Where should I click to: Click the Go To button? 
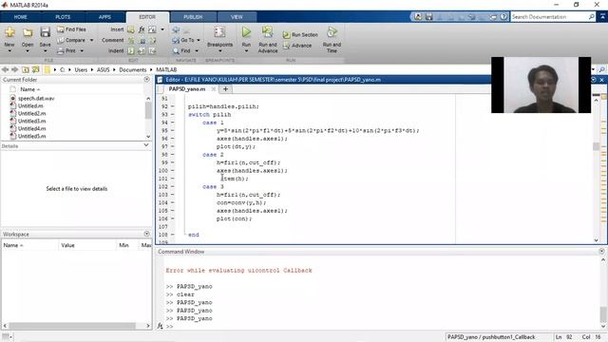pos(183,40)
